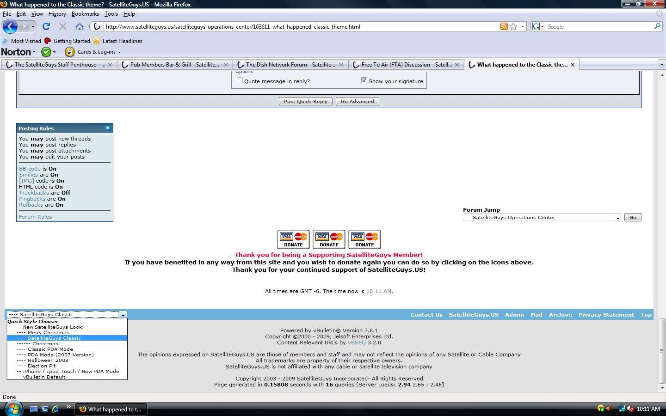Click the Go button beside Forum Jump
The height and width of the screenshot is (416, 666).
coord(632,217)
